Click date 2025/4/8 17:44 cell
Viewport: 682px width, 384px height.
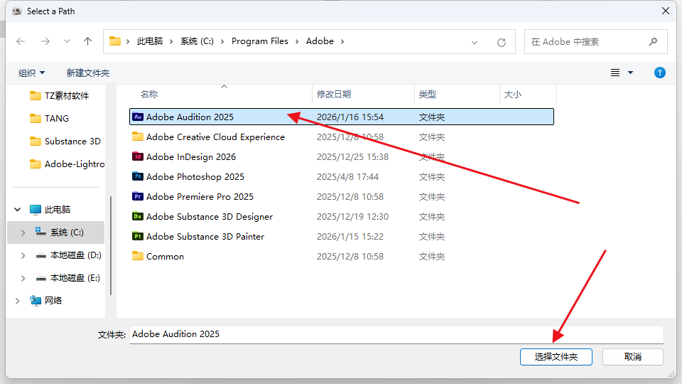347,177
